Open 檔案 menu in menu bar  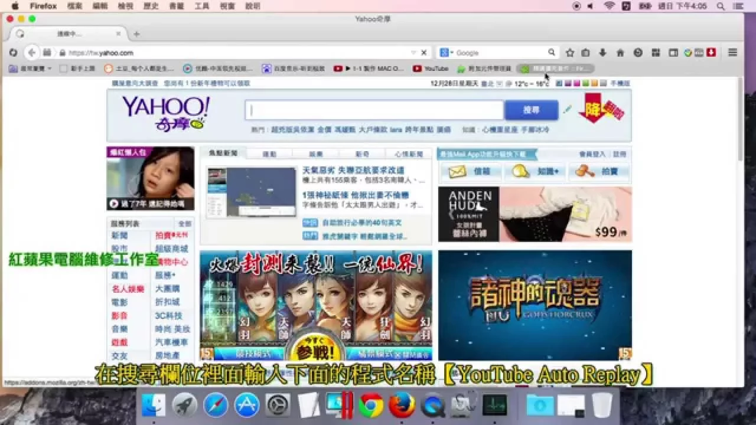[75, 6]
